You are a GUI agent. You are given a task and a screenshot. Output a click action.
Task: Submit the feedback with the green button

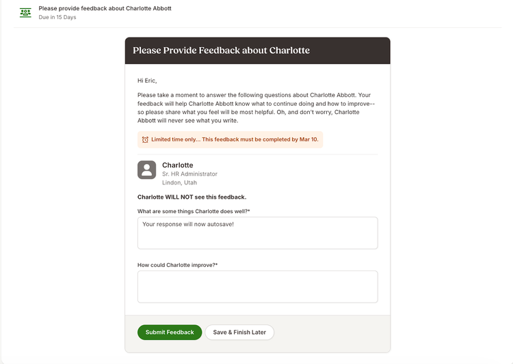(x=170, y=333)
